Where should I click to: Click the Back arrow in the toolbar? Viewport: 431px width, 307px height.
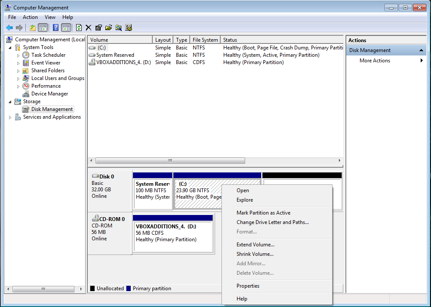(x=9, y=28)
